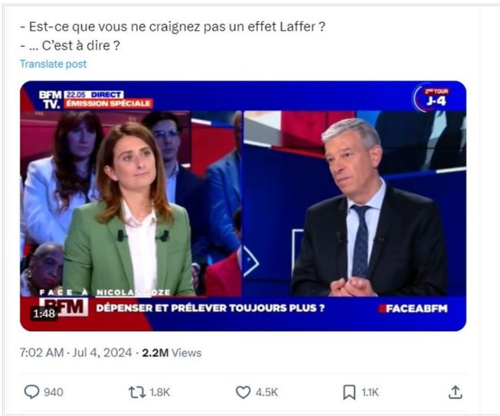Click the BFM TV logo in the video
Screen dimensions: 500x416
[x=50, y=99]
